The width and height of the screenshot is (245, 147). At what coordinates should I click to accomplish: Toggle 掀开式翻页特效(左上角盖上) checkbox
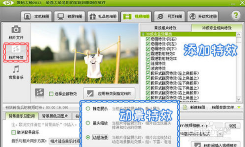[x=148, y=78]
